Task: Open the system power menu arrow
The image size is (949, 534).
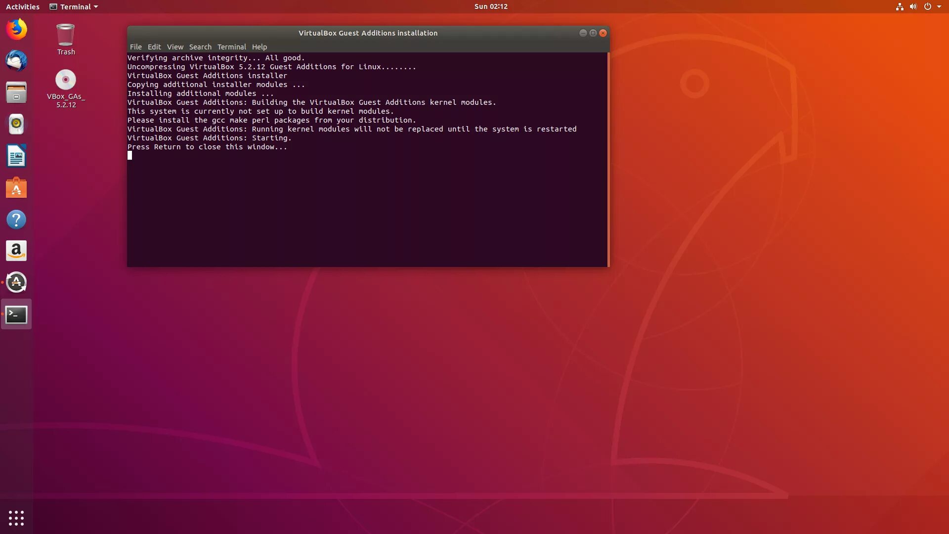Action: 939,6
